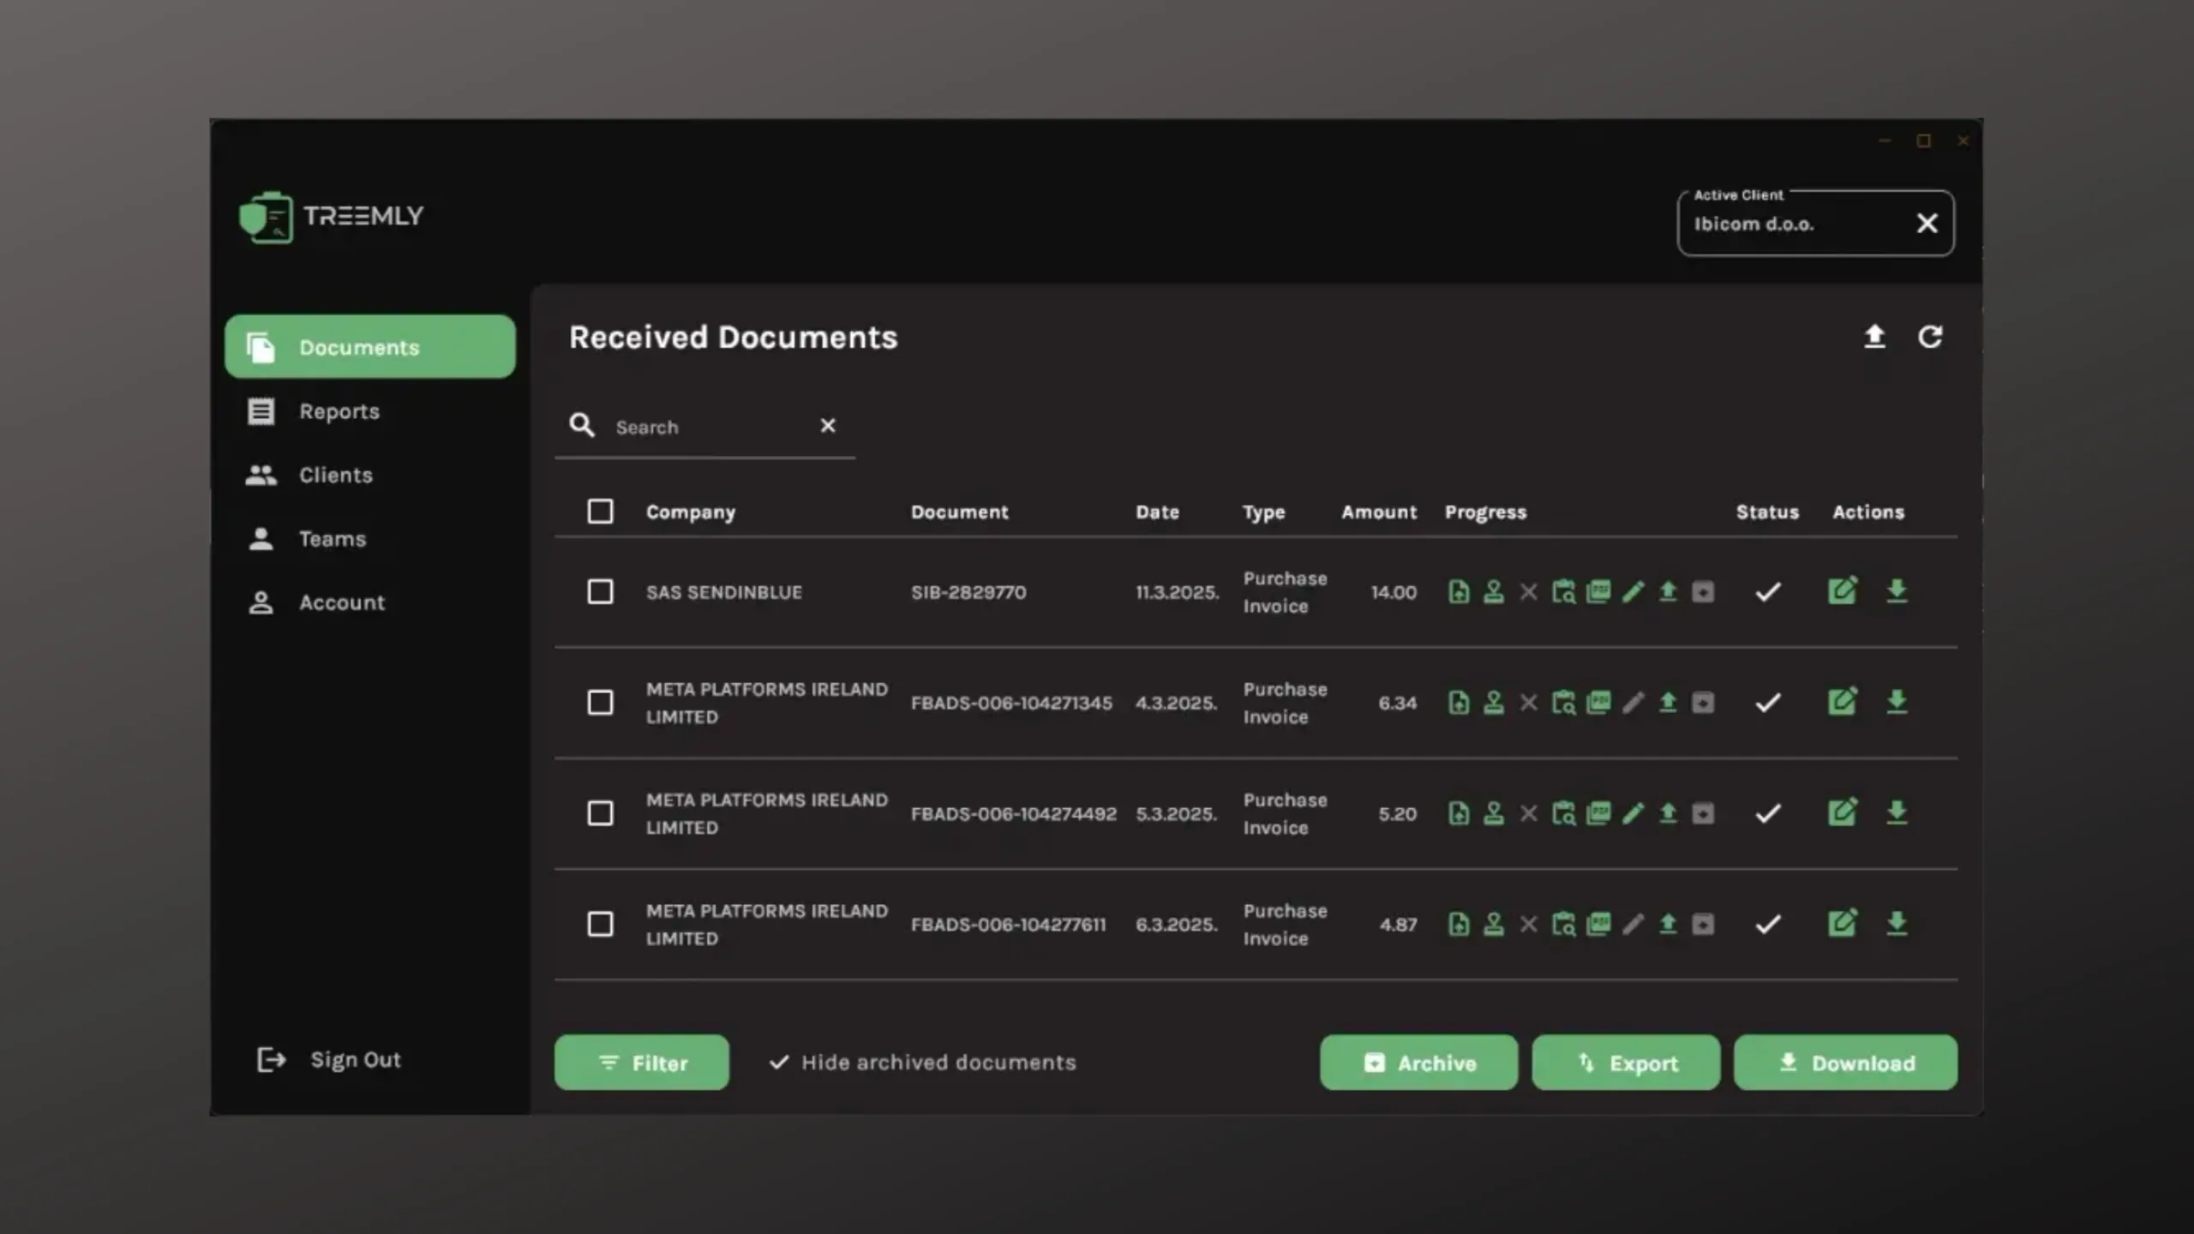Viewport: 2194px width, 1234px height.
Task: Click the date 6.3.2025.
Action: [x=1176, y=925]
